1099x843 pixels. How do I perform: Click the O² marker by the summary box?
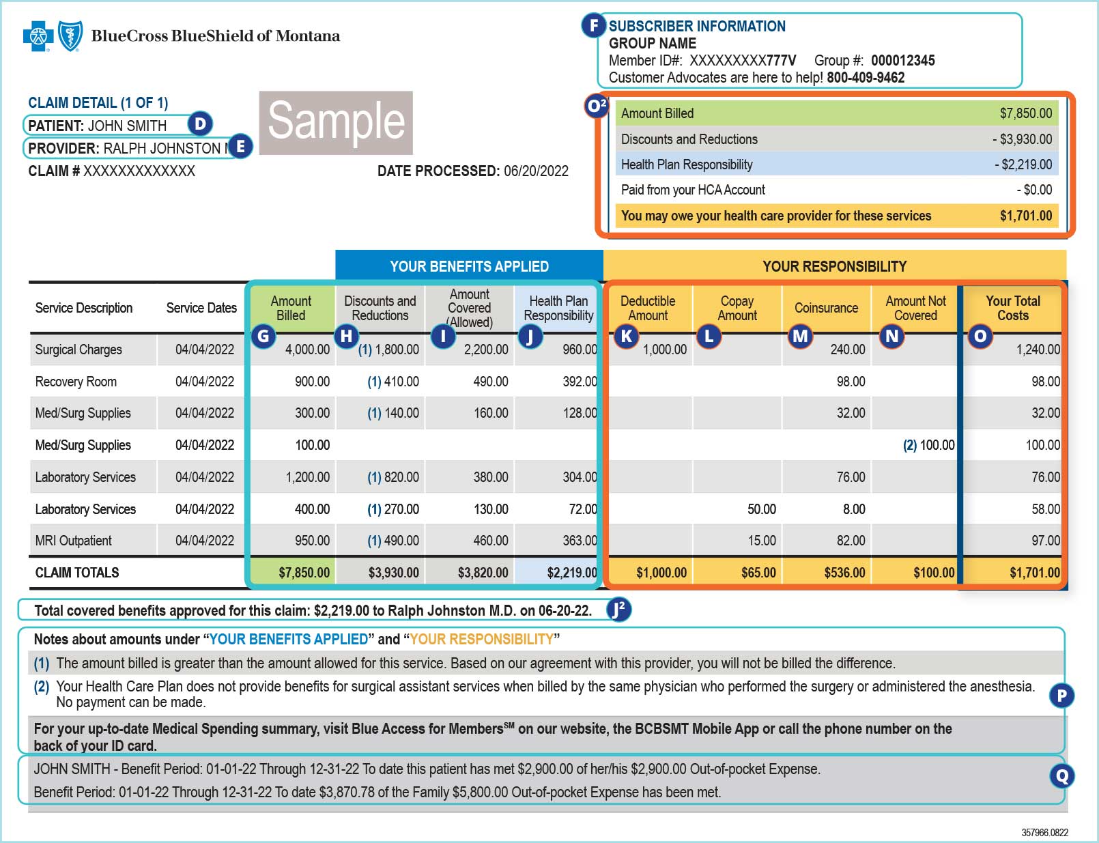click(597, 106)
